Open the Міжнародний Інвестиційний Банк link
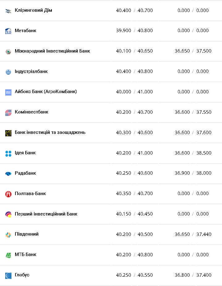 pyautogui.click(x=52, y=51)
